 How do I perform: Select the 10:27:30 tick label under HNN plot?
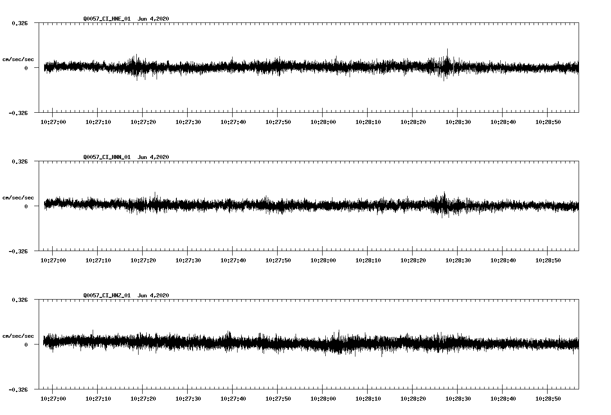(188, 260)
